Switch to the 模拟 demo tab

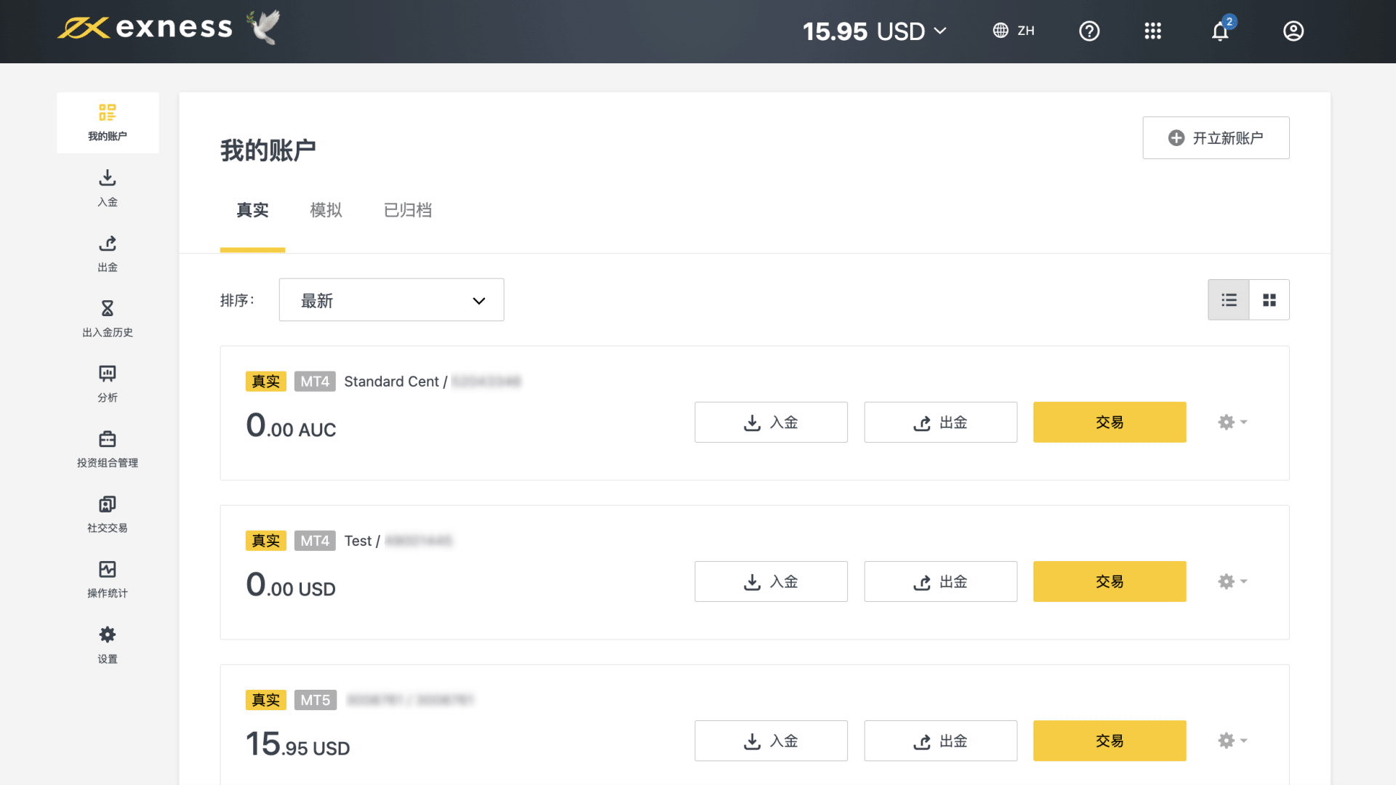coord(326,211)
